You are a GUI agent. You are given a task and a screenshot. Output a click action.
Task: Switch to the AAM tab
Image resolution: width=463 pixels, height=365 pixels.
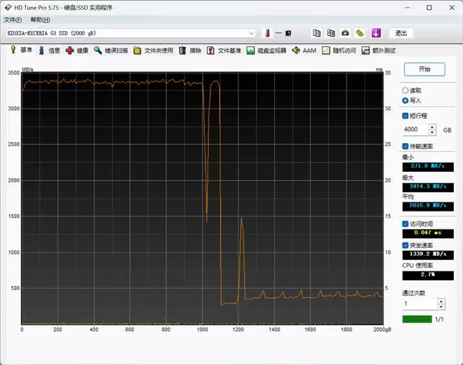(x=304, y=50)
